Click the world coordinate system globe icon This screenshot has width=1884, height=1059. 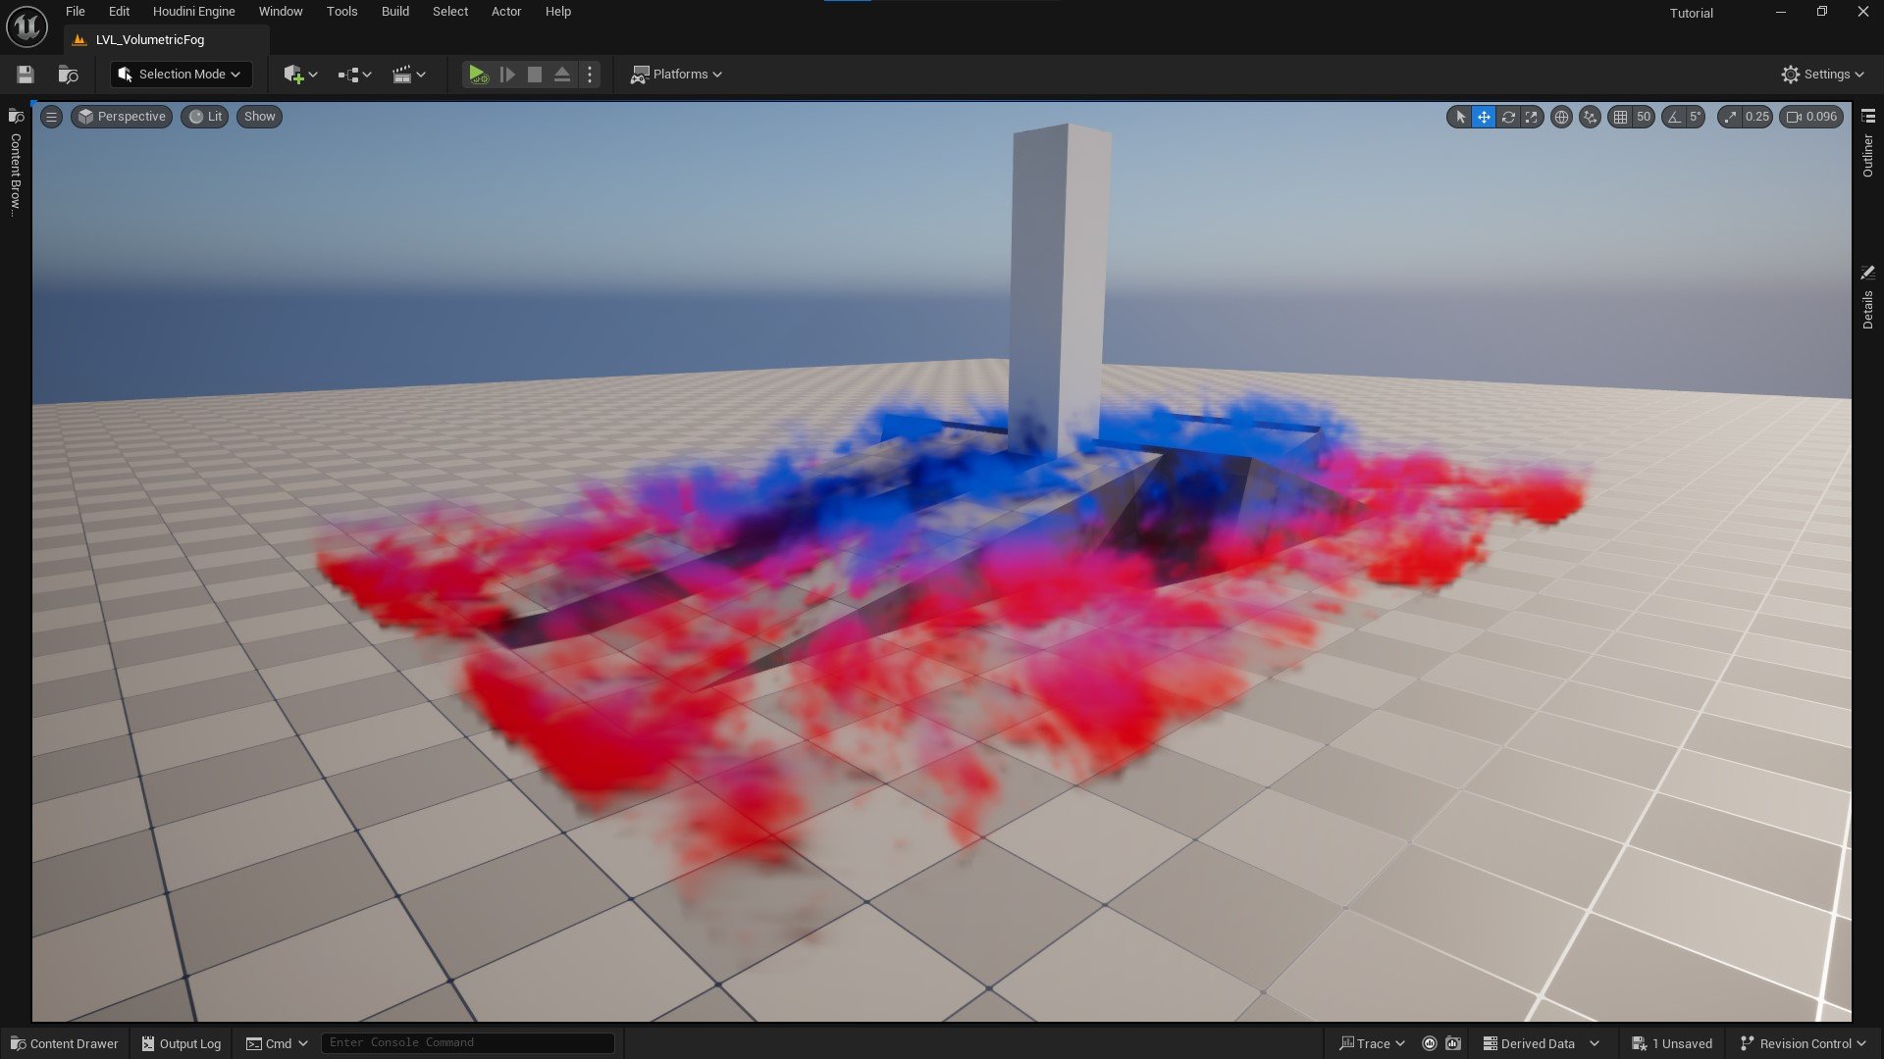(1561, 117)
